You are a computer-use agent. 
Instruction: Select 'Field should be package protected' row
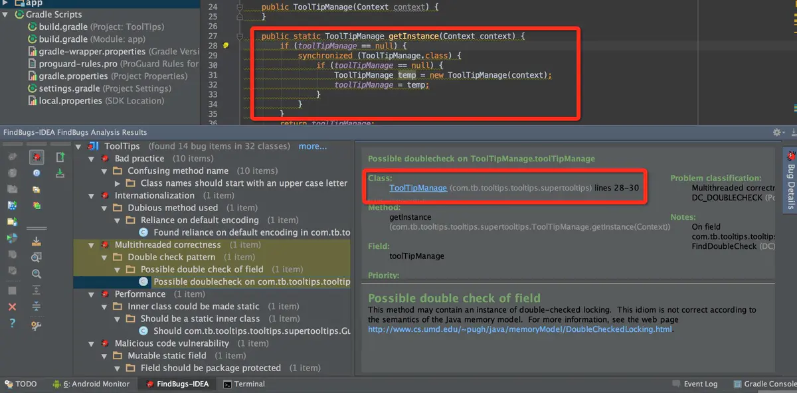[211, 368]
